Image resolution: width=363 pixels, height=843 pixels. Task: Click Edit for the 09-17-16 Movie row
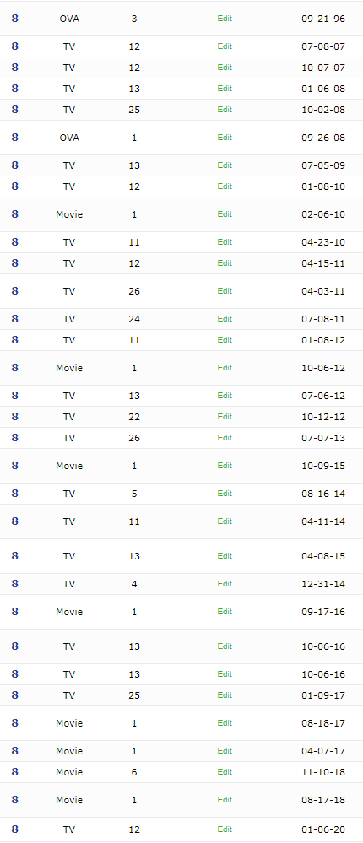click(225, 612)
